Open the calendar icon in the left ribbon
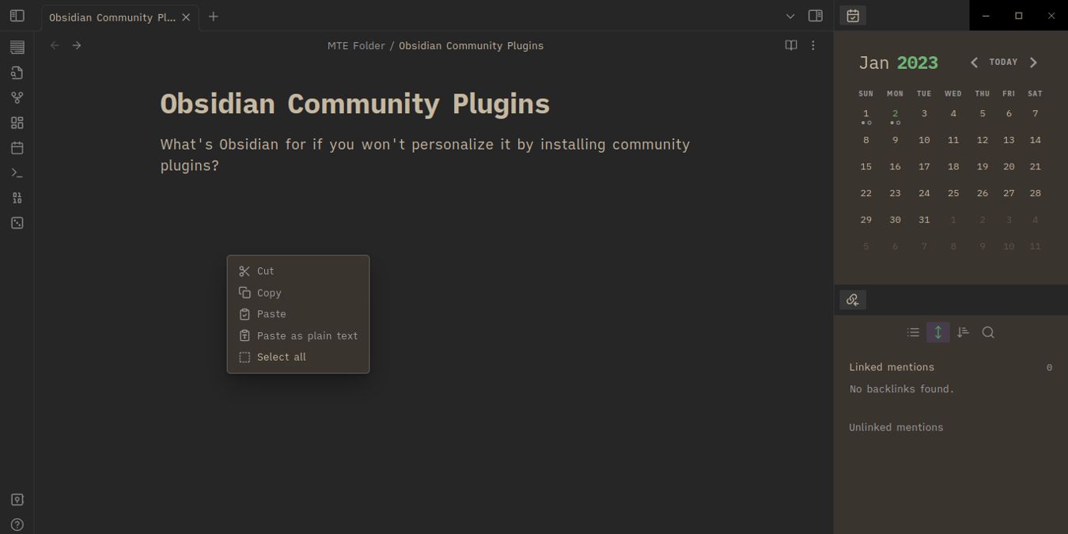 [17, 147]
